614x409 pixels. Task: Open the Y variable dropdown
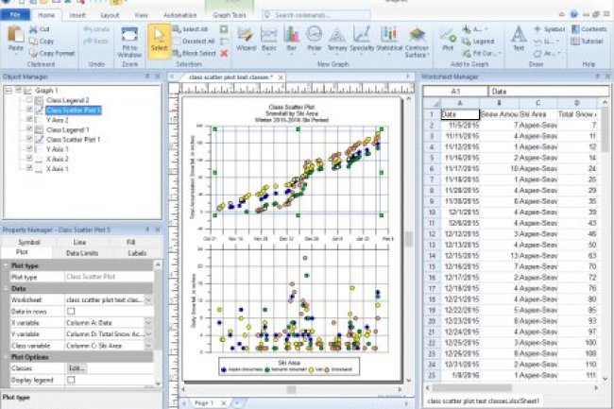(x=148, y=334)
